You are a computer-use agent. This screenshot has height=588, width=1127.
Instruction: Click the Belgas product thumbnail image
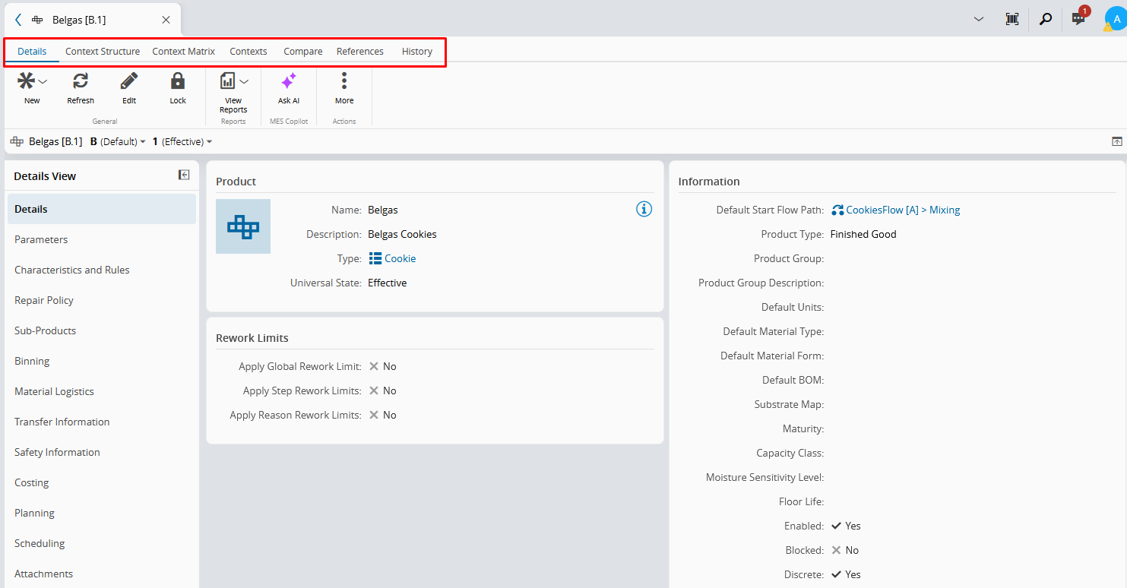click(243, 226)
